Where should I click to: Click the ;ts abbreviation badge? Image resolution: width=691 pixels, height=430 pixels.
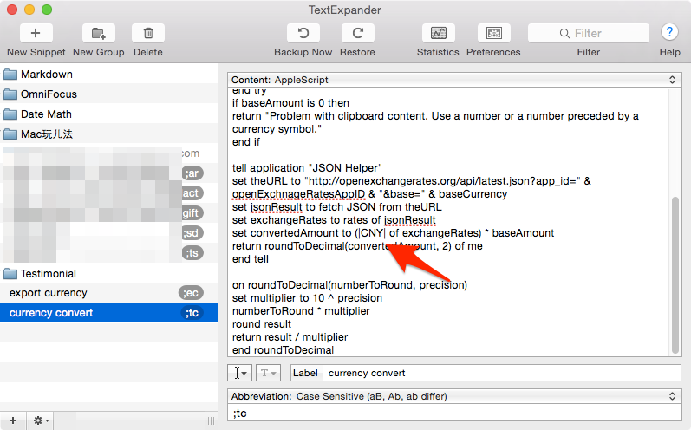point(192,253)
